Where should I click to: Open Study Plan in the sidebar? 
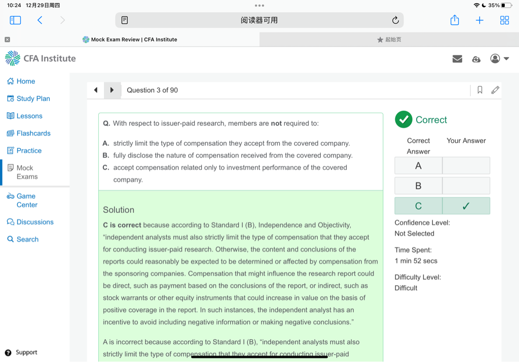(x=28, y=99)
